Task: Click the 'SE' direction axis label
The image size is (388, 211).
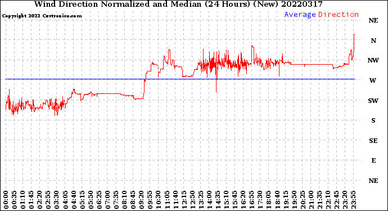Action: tap(373, 141)
